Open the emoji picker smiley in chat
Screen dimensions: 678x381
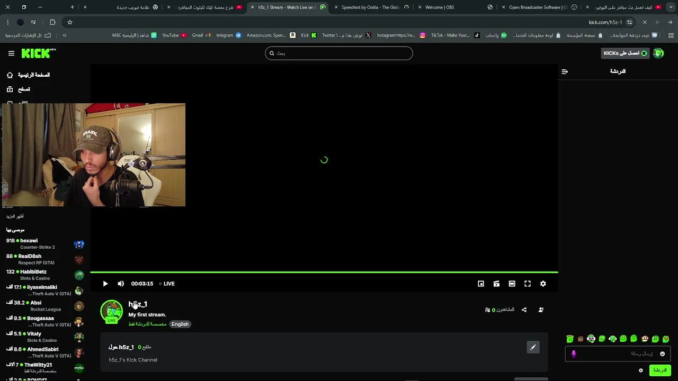[x=662, y=353]
